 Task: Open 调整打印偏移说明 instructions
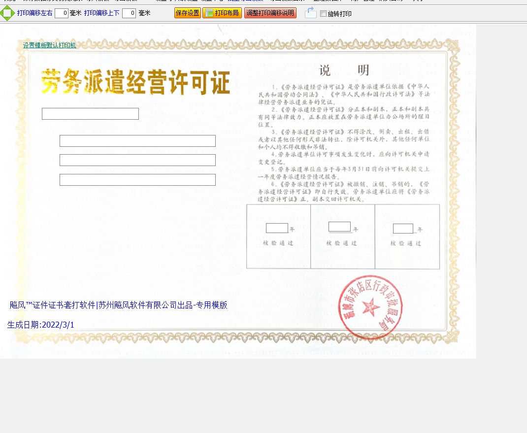pos(270,13)
